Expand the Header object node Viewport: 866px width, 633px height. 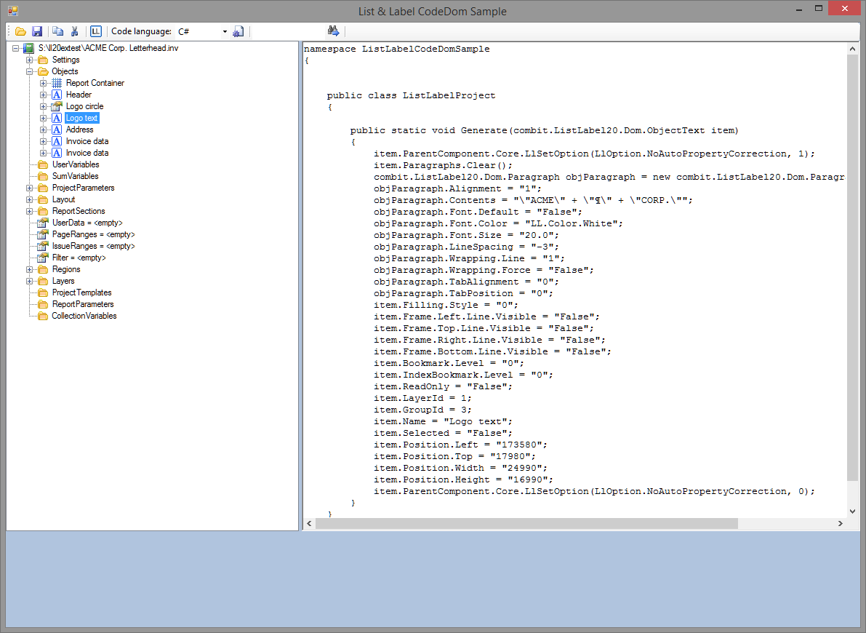(43, 95)
